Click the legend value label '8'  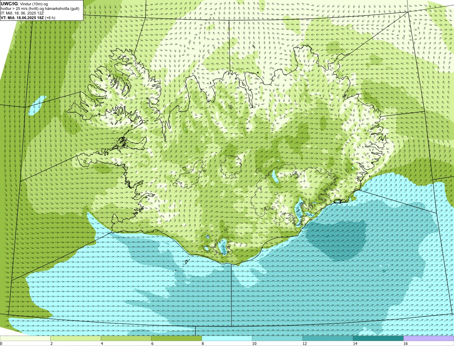[203, 344]
